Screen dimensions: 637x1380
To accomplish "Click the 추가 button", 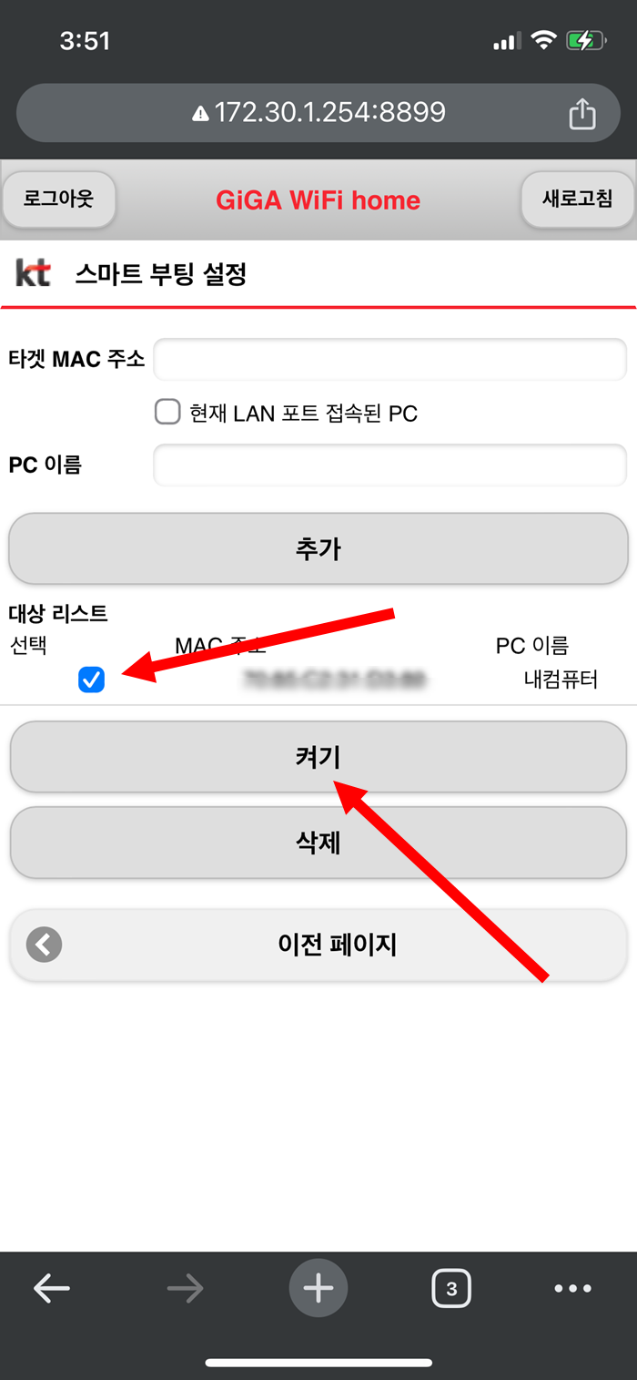I will [x=318, y=548].
